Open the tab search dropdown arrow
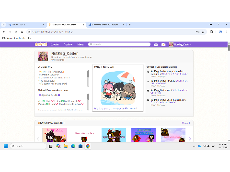Viewport: 230px width, 172px height. coord(3,25)
